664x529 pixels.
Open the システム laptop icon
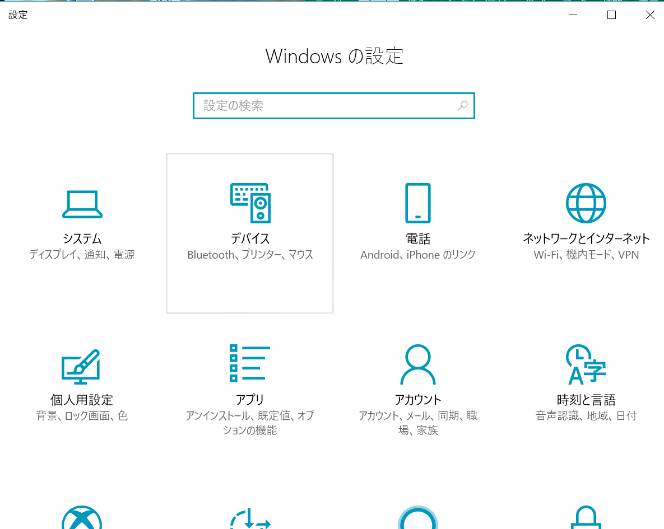82,204
